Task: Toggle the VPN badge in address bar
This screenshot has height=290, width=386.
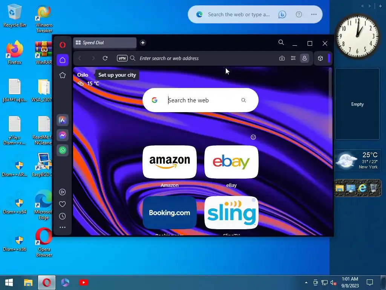Action: pyautogui.click(x=122, y=58)
